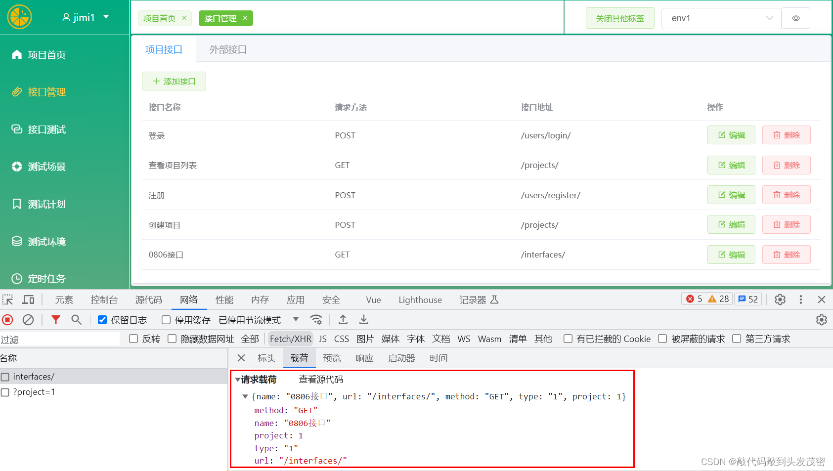Screen dimensions: 833x471
Task: Check the 隐藏数据网址 checkbox
Action: [172, 339]
